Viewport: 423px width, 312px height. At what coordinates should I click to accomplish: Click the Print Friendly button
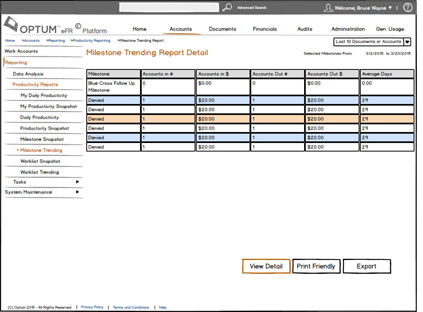click(316, 266)
